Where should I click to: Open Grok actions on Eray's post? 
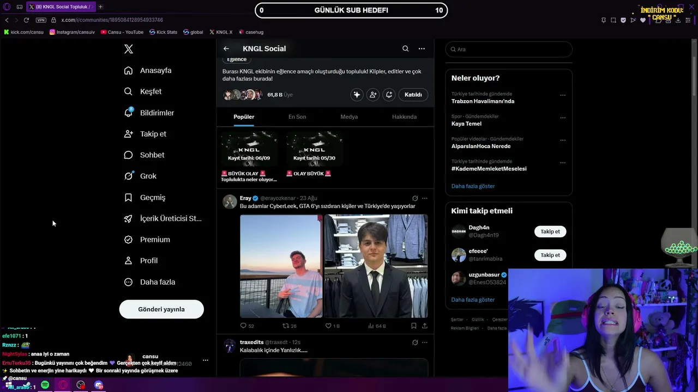(415, 198)
